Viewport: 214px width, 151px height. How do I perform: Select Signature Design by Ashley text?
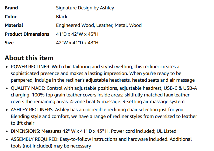[x=85, y=8]
